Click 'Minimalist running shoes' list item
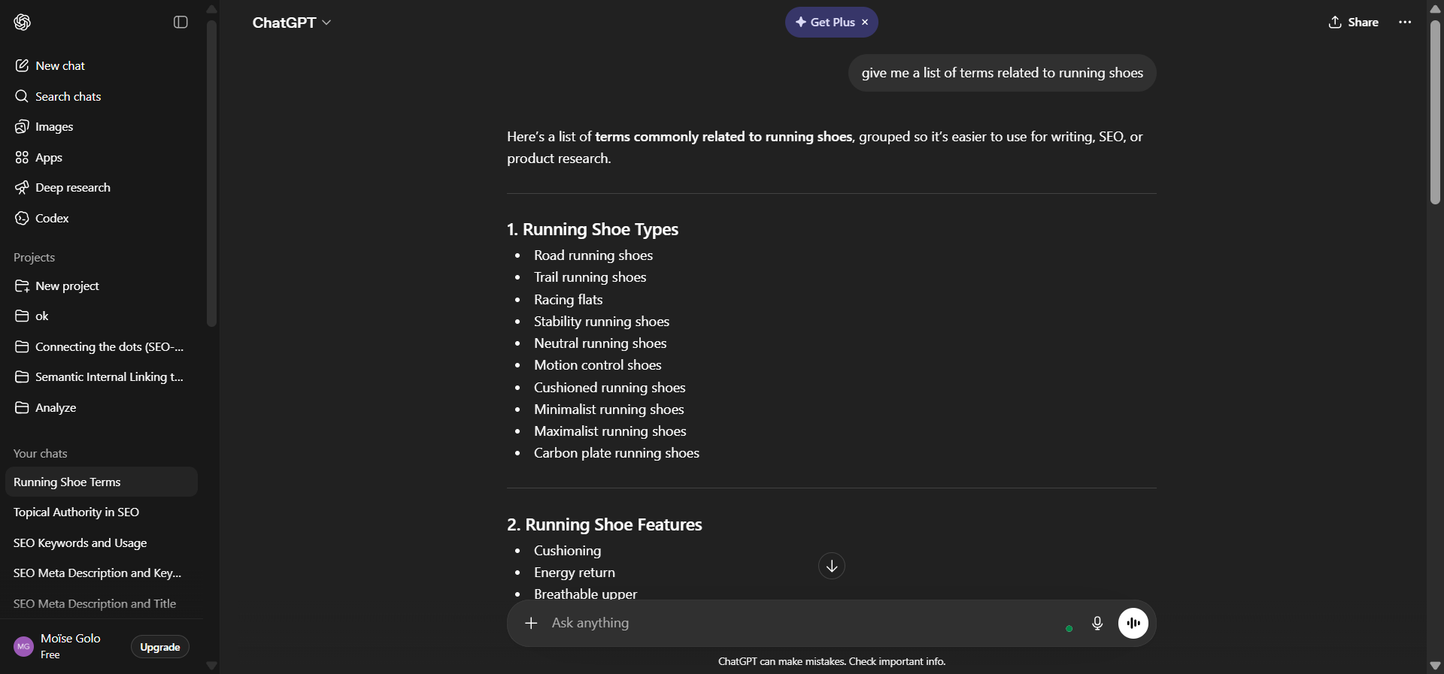This screenshot has height=674, width=1444. [609, 410]
